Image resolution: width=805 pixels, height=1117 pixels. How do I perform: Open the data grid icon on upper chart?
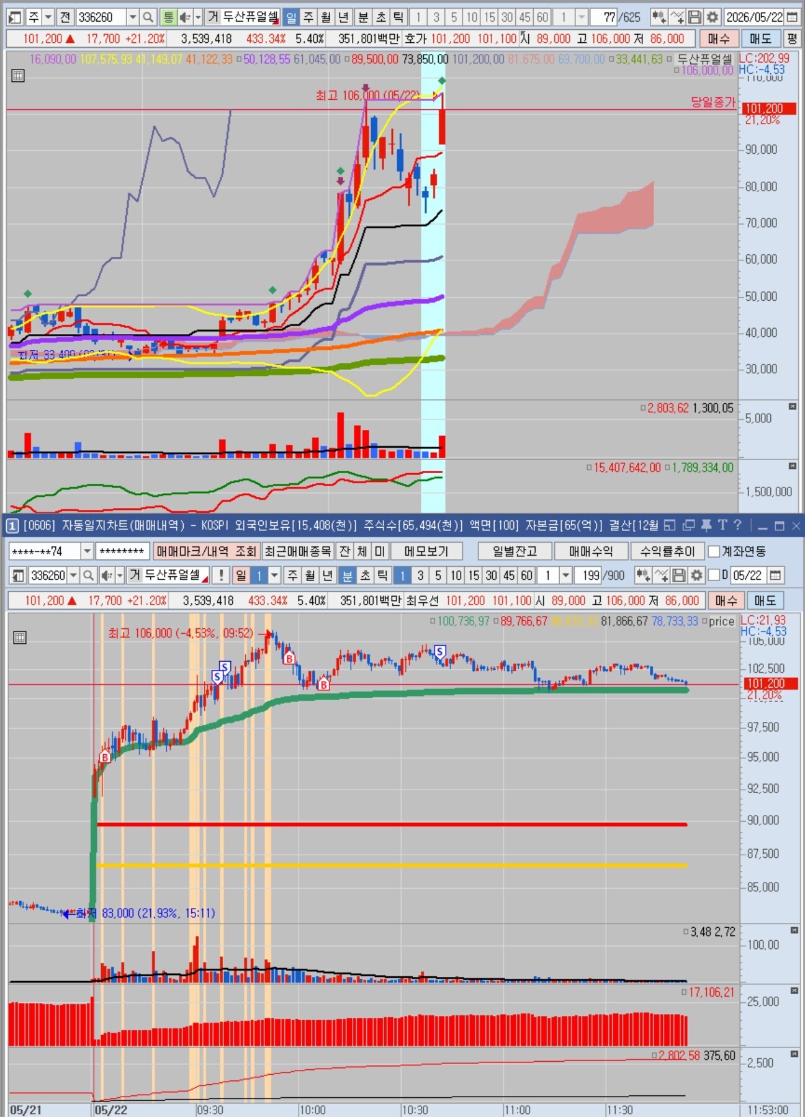point(18,77)
